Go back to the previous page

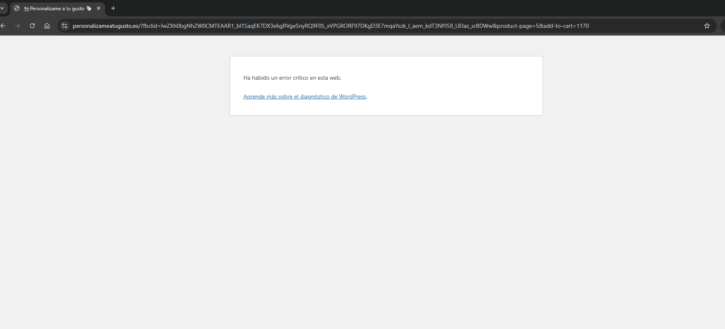click(x=3, y=26)
